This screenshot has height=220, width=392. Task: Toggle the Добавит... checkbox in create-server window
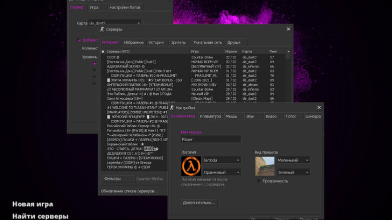[x=79, y=40]
